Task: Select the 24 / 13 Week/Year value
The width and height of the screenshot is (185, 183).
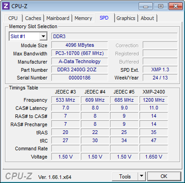Action: coord(160,78)
